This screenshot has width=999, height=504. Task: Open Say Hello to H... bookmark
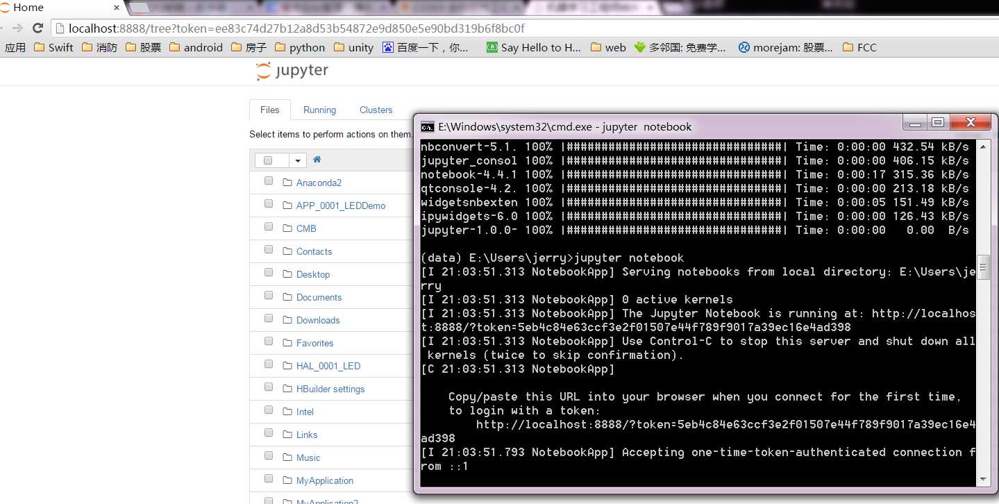point(533,47)
